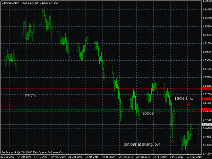The height and width of the screenshot is (159, 212).
Task: Click the 1.52780 price scale value
Action: [x=207, y=94]
